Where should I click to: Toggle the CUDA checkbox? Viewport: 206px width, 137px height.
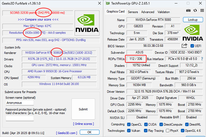pyautogui.click(x=146, y=124)
